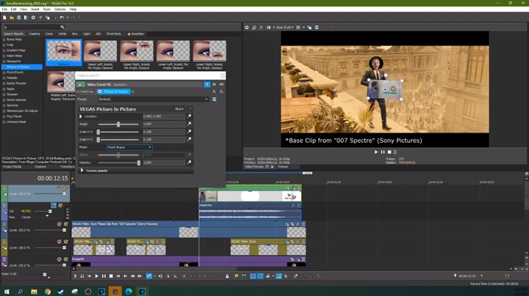
Task: Toggle the blue Video Event FX view button
Action: pyautogui.click(x=206, y=84)
